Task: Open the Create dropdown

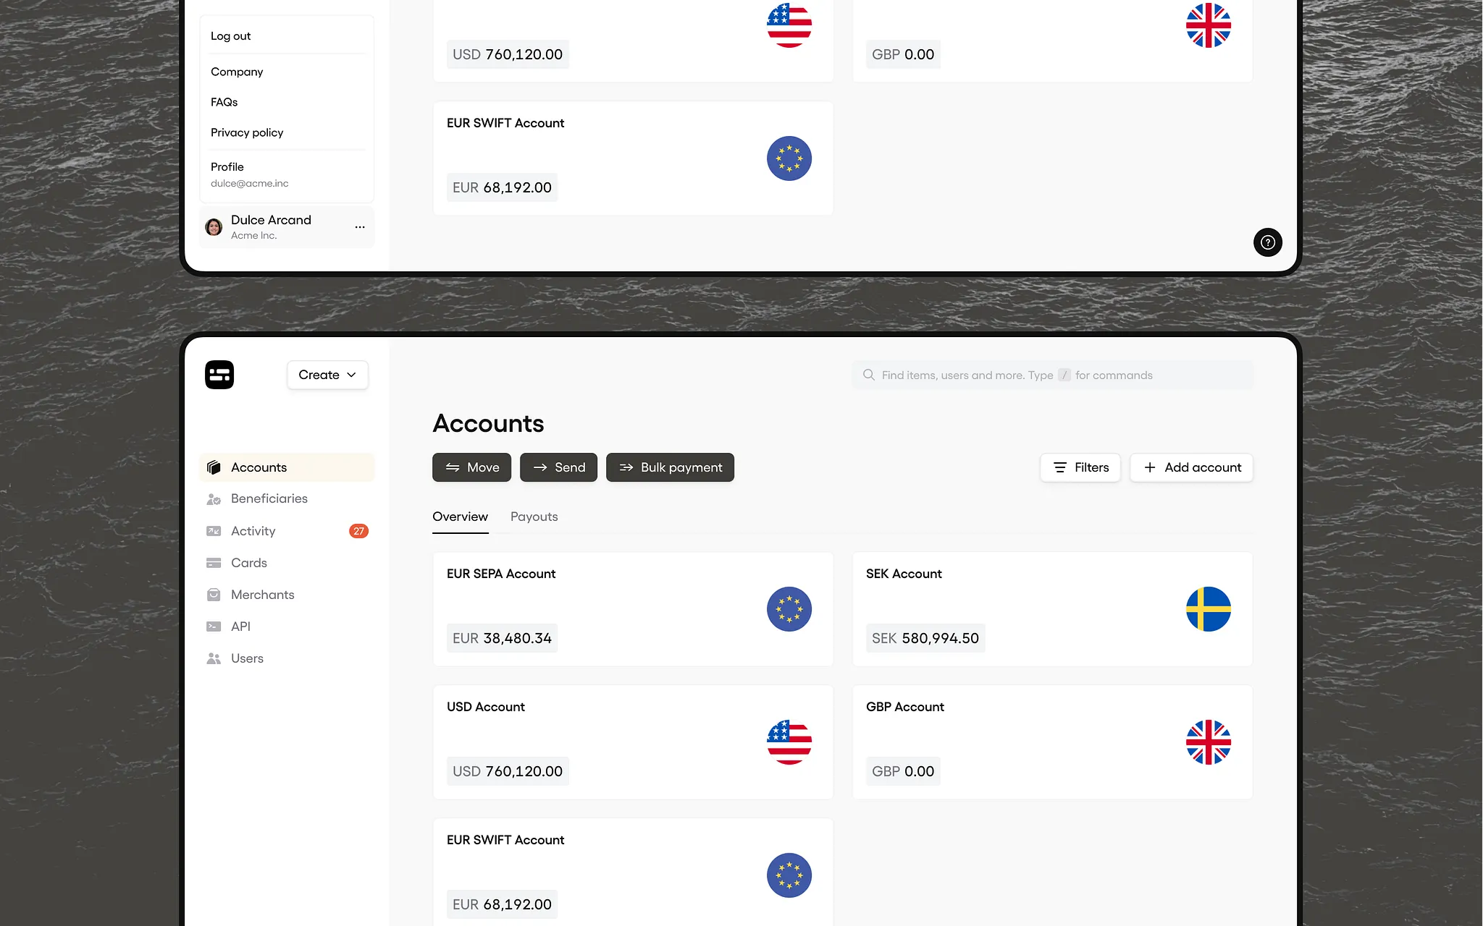Action: [x=327, y=375]
